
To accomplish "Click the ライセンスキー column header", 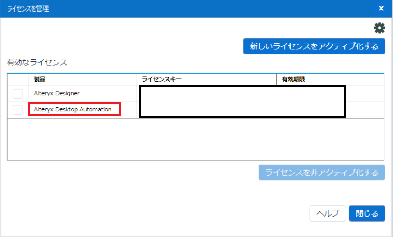I will [x=206, y=79].
